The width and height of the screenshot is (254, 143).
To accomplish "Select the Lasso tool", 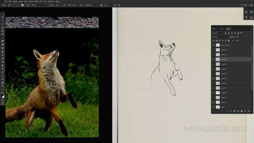I will pos(3,24).
